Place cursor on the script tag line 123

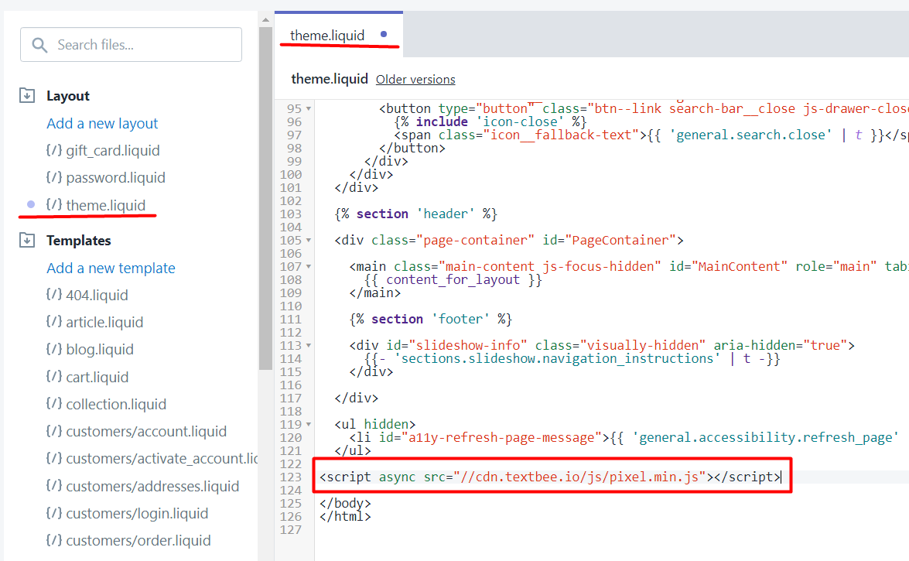click(550, 477)
